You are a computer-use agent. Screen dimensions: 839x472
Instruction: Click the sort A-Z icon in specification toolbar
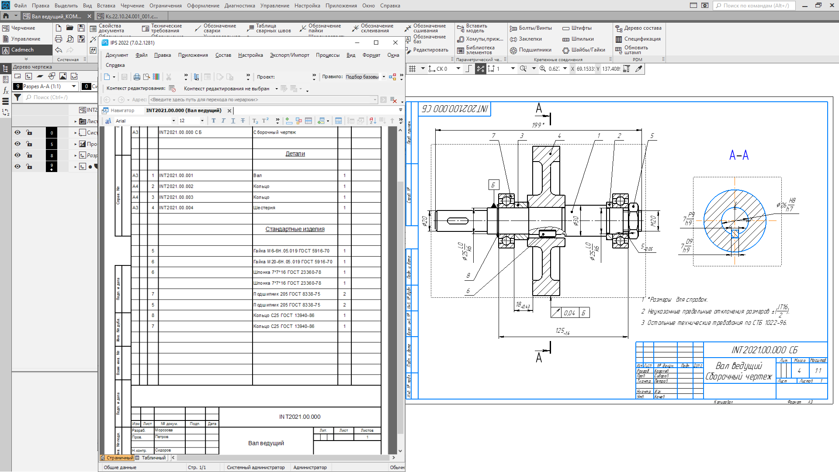click(x=372, y=121)
